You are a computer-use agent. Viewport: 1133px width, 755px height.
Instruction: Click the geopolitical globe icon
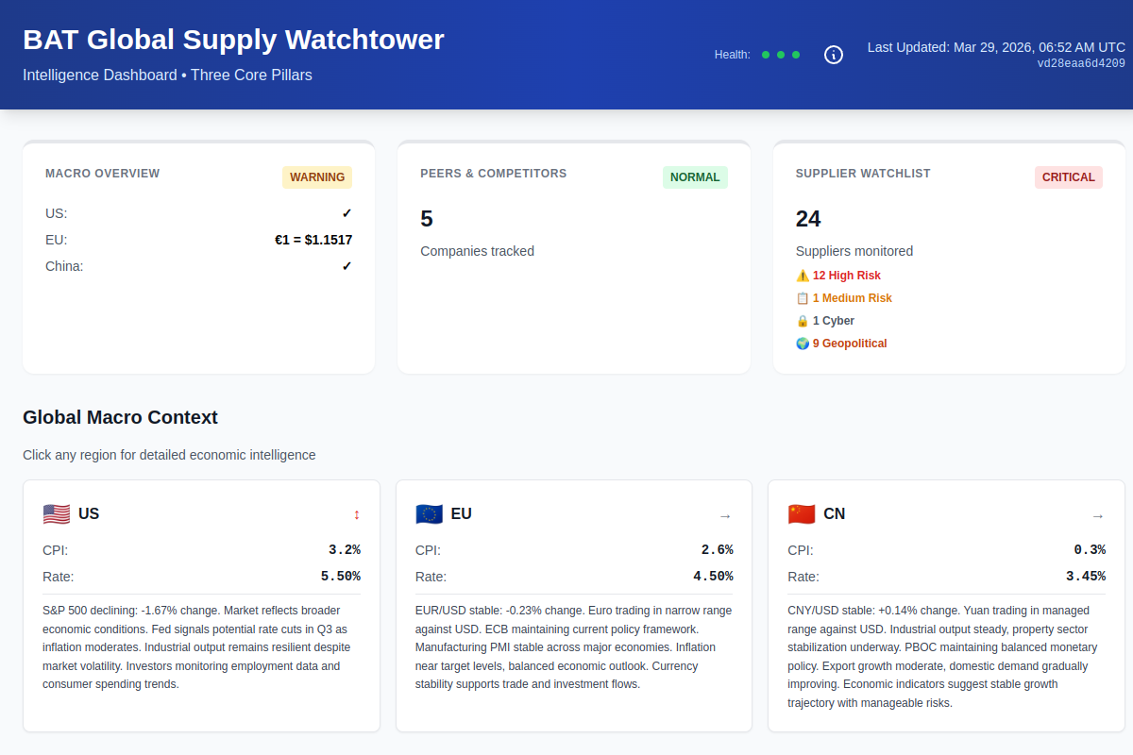[803, 344]
